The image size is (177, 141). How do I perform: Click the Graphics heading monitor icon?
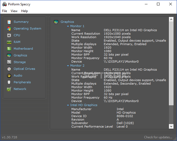[x=56, y=22]
